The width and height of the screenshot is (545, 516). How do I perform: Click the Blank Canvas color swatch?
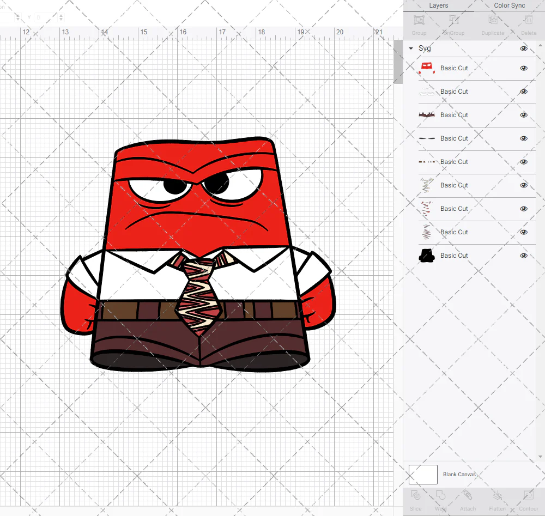pos(423,475)
